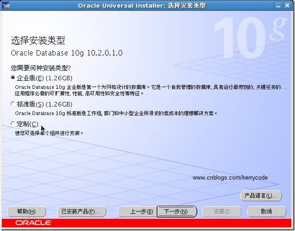Click the 帮助(H) button
Image resolution: width=295 pixels, height=231 pixels.
26,212
